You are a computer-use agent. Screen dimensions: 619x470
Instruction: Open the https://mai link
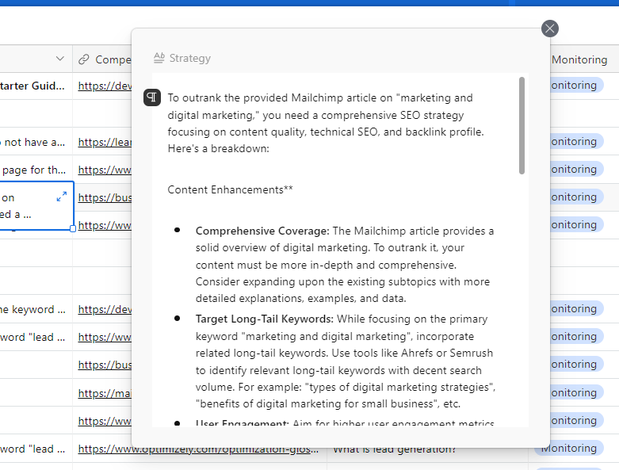105,393
